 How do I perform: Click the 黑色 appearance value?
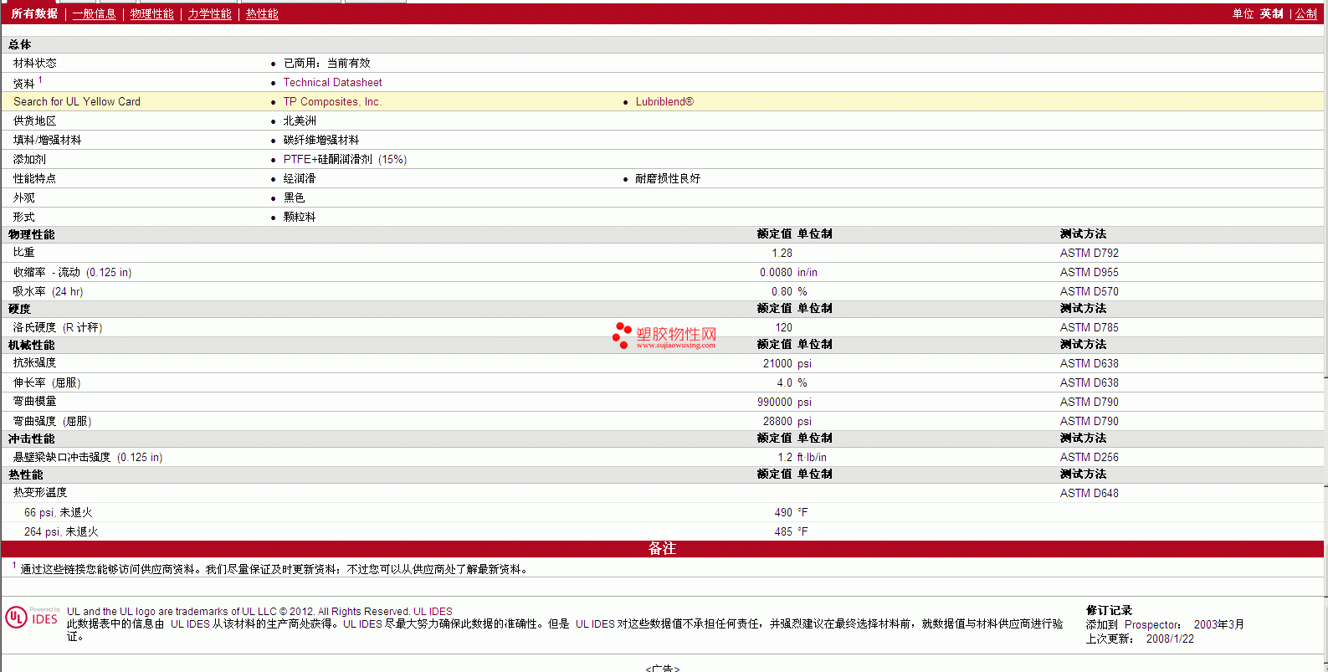294,198
